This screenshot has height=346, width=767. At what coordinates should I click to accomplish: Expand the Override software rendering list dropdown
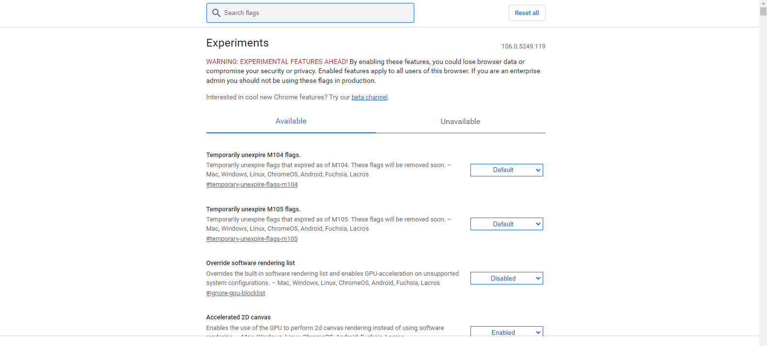506,279
